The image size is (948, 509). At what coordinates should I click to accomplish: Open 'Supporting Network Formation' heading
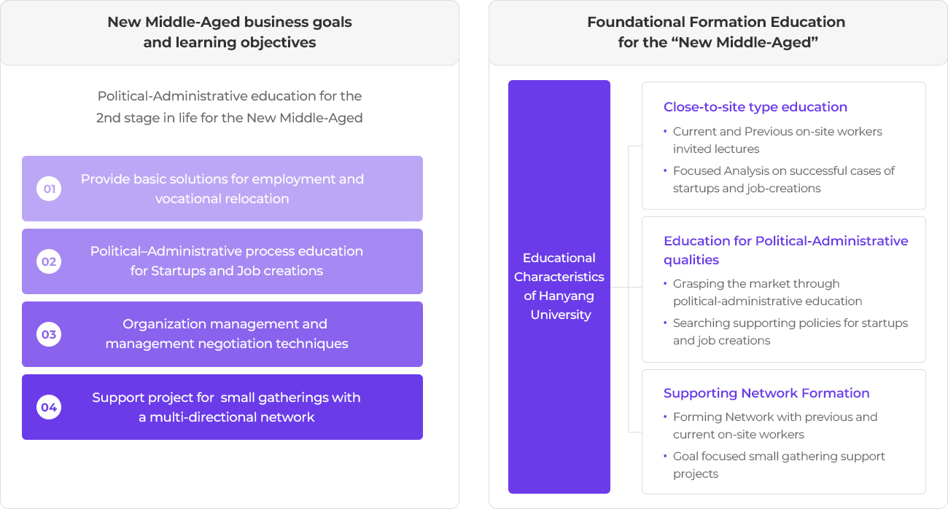[766, 393]
